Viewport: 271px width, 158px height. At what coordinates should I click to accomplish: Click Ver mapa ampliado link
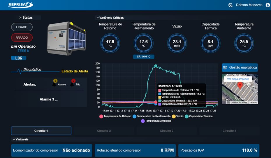tap(238, 79)
